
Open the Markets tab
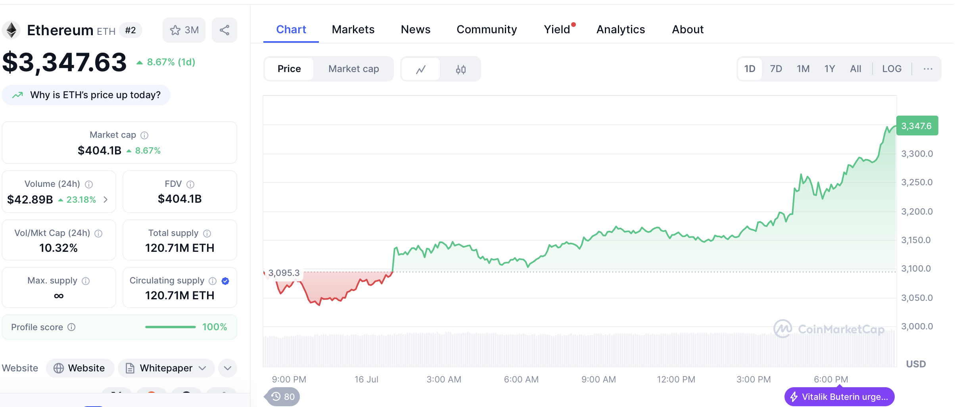point(353,30)
